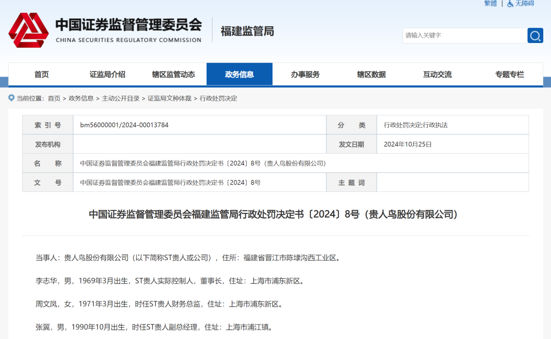Click the 分类 label cell
Image resolution: width=551 pixels, height=339 pixels.
pyautogui.click(x=351, y=125)
